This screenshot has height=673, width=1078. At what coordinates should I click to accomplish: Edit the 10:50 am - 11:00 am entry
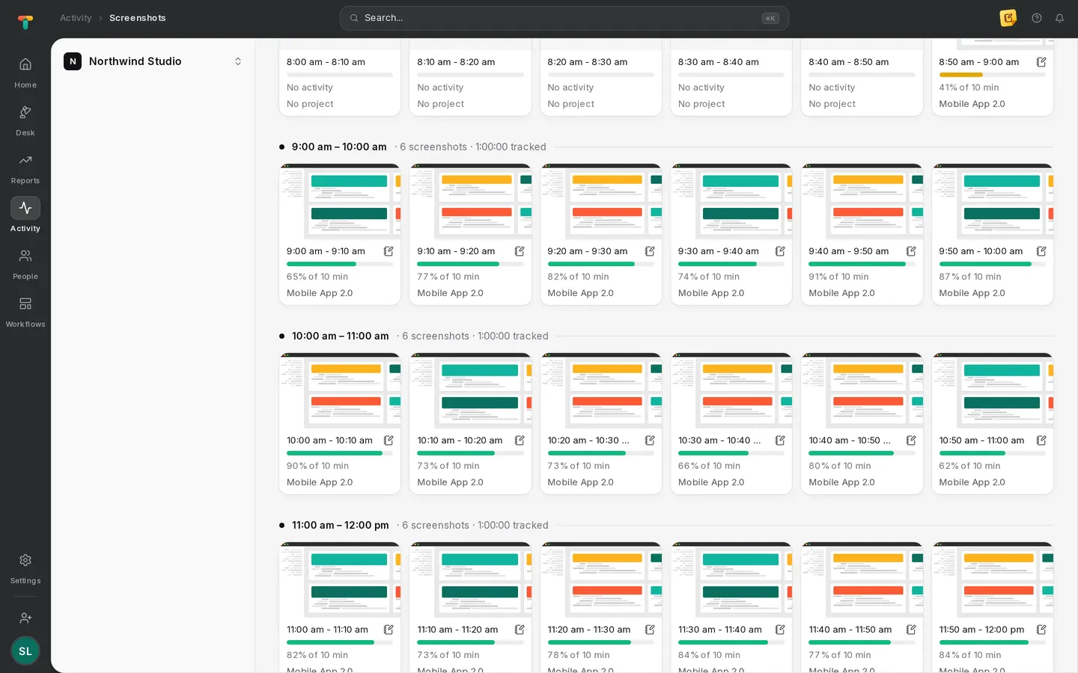click(x=1041, y=440)
